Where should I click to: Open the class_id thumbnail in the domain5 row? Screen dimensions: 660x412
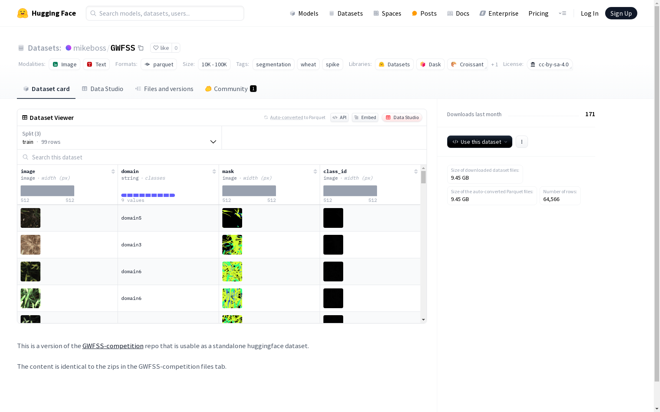[333, 218]
